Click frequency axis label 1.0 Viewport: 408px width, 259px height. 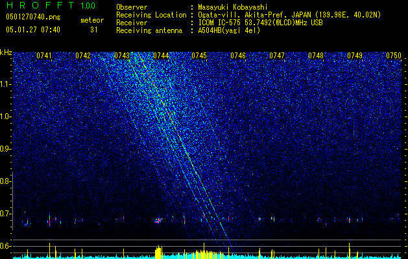5,117
